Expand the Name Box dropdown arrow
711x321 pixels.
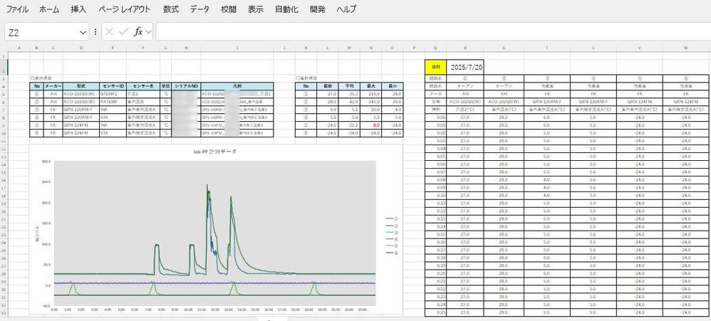click(x=83, y=32)
